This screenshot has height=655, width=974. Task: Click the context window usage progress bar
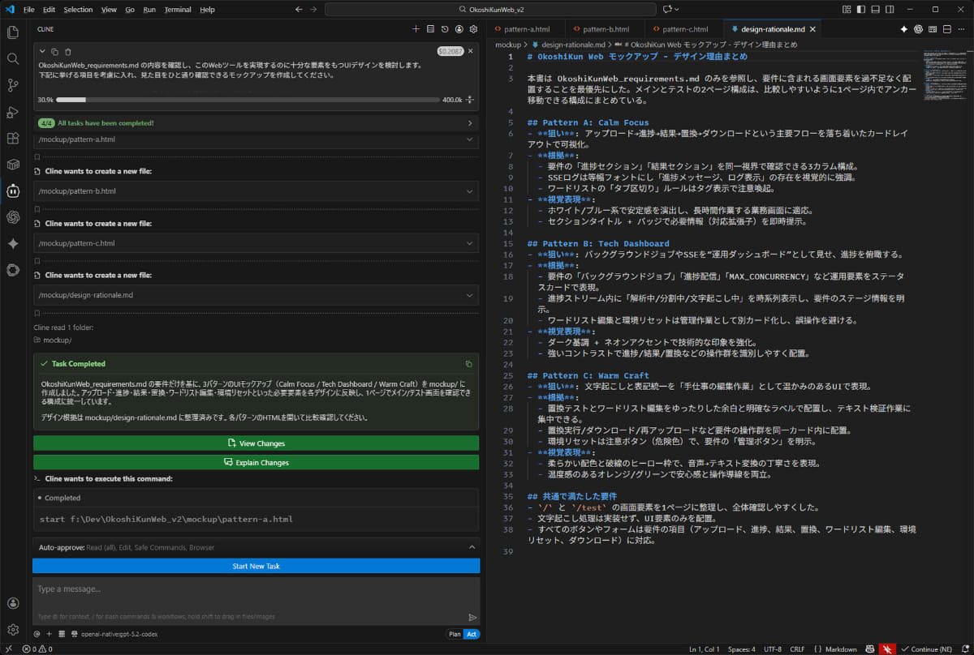click(x=248, y=100)
